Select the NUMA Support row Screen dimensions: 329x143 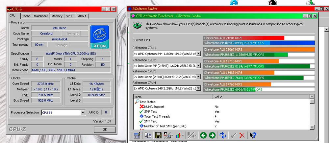pos(221,107)
